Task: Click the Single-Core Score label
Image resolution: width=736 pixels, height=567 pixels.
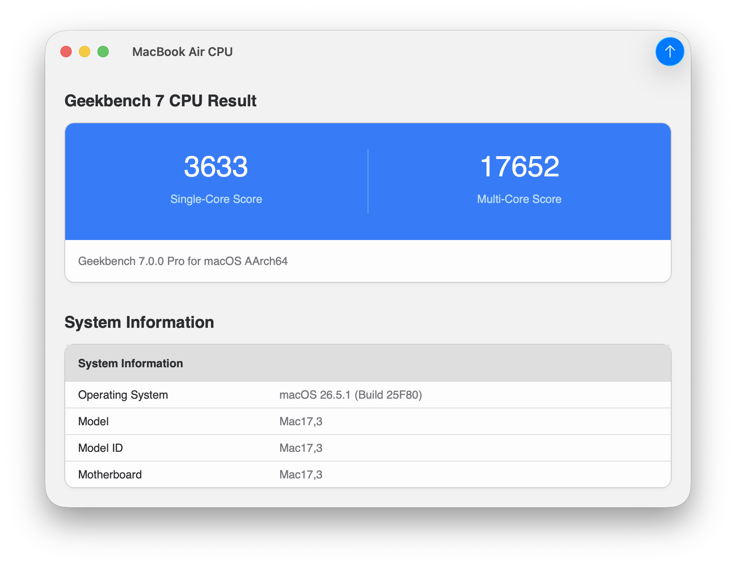Action: pyautogui.click(x=216, y=199)
